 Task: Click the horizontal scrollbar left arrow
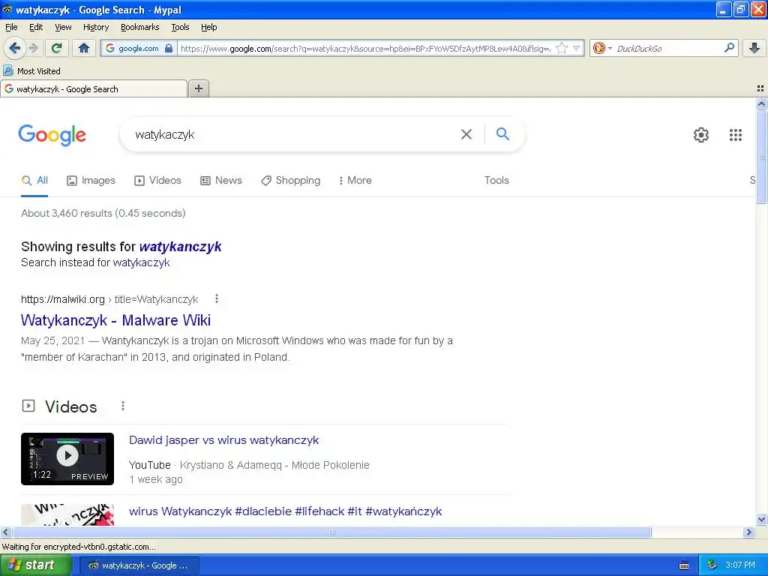5,532
